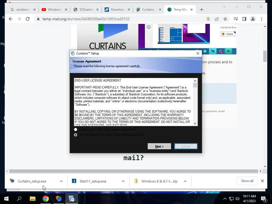This screenshot has height=204, width=272.
Task: Click the ad info icon on the banner
Action: coord(149,27)
